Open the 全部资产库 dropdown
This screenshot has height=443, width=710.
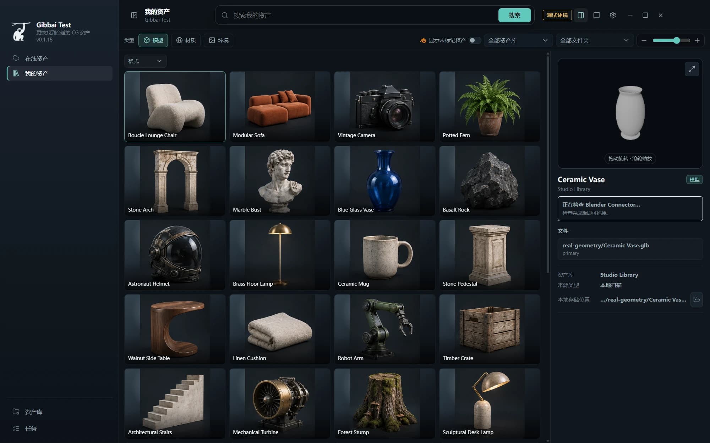tap(518, 40)
